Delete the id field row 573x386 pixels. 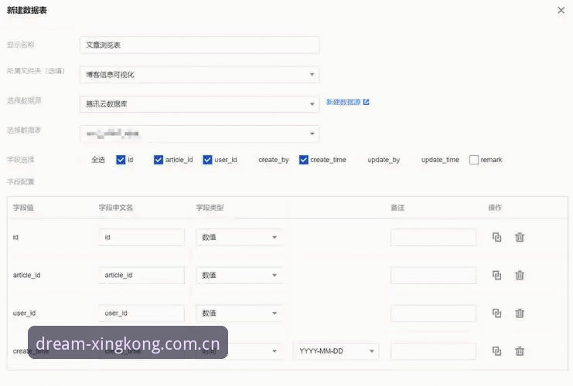520,237
